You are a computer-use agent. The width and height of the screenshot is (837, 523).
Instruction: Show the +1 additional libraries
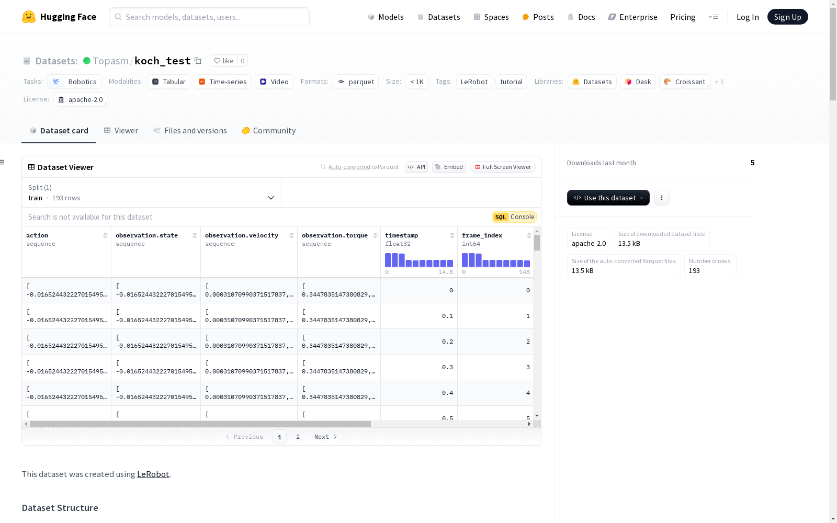click(x=719, y=82)
